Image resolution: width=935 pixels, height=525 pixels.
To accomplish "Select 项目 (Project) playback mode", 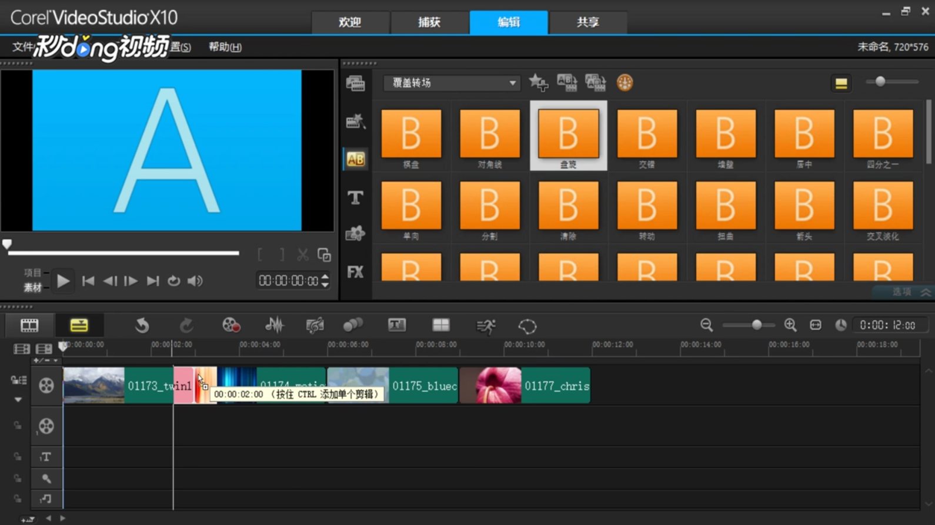I will click(33, 272).
